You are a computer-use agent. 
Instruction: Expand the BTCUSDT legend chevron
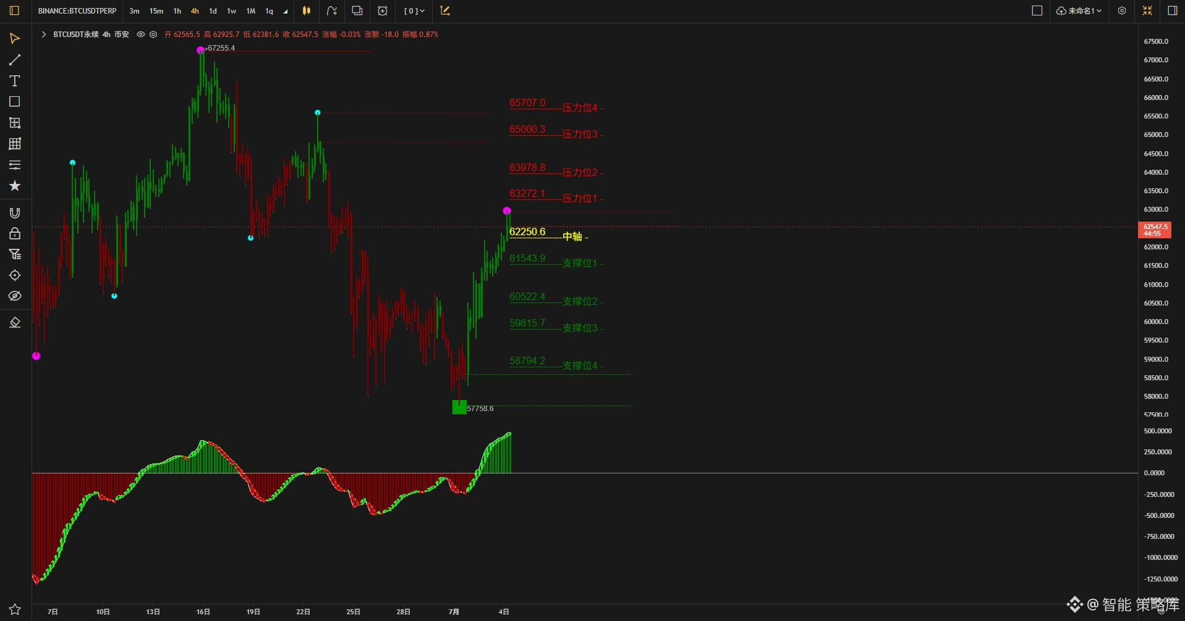pos(44,35)
